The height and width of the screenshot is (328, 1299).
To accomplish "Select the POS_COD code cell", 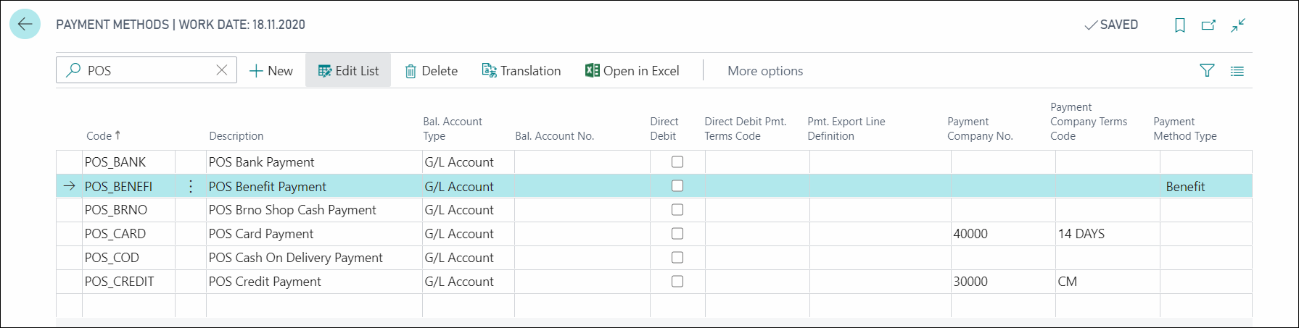I will [x=128, y=258].
